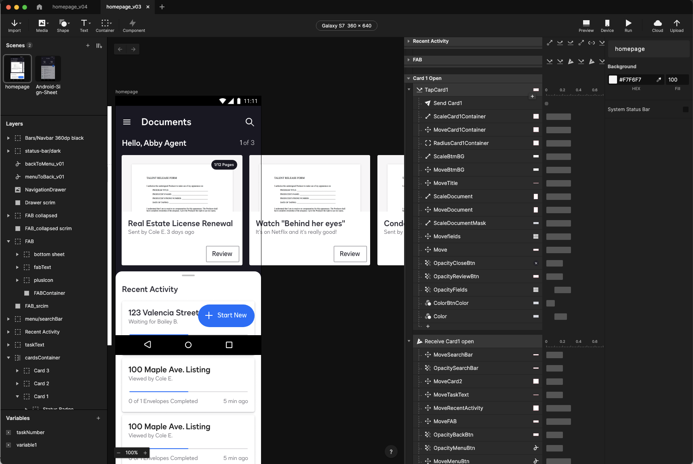Expand the status-bar/dark layer
Viewport: 693px width, 464px height.
pos(8,151)
